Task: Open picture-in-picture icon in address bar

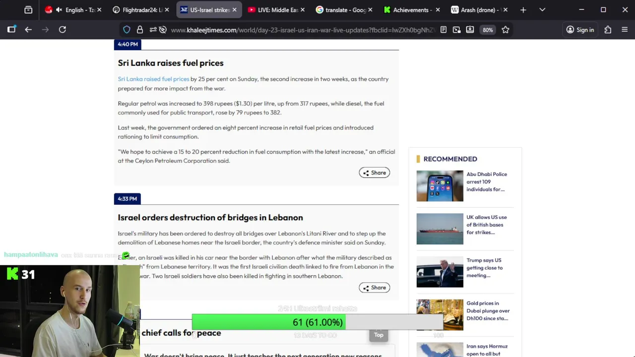Action: (457, 30)
